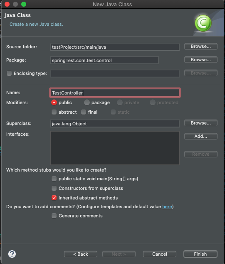Browse for the package
This screenshot has height=264, width=225.
tap(200, 60)
